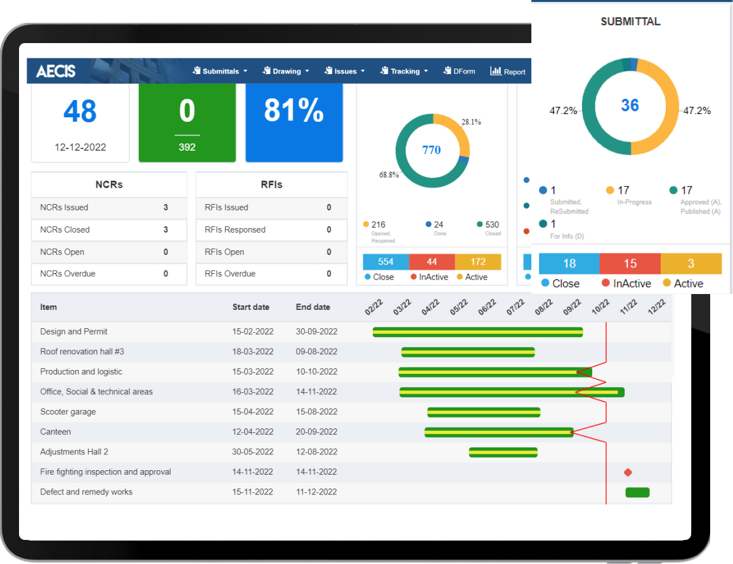Image resolution: width=733 pixels, height=564 pixels.
Task: Click the Drawing menu icon
Action: click(x=267, y=70)
